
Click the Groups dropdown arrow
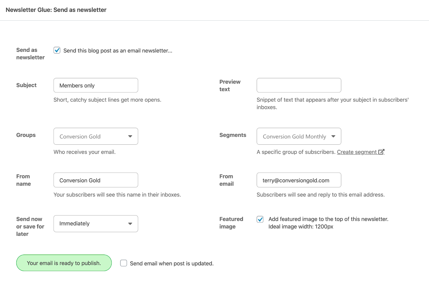coord(130,136)
